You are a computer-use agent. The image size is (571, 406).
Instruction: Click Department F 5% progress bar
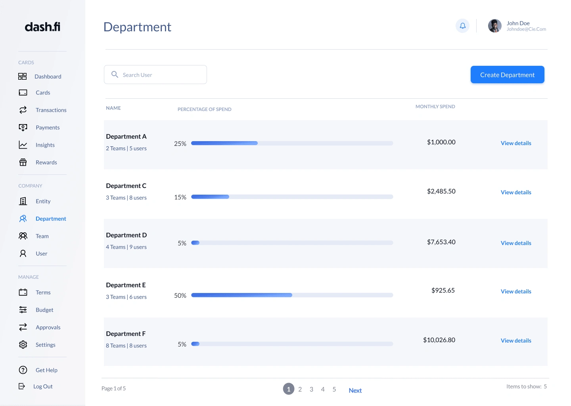pyautogui.click(x=292, y=344)
